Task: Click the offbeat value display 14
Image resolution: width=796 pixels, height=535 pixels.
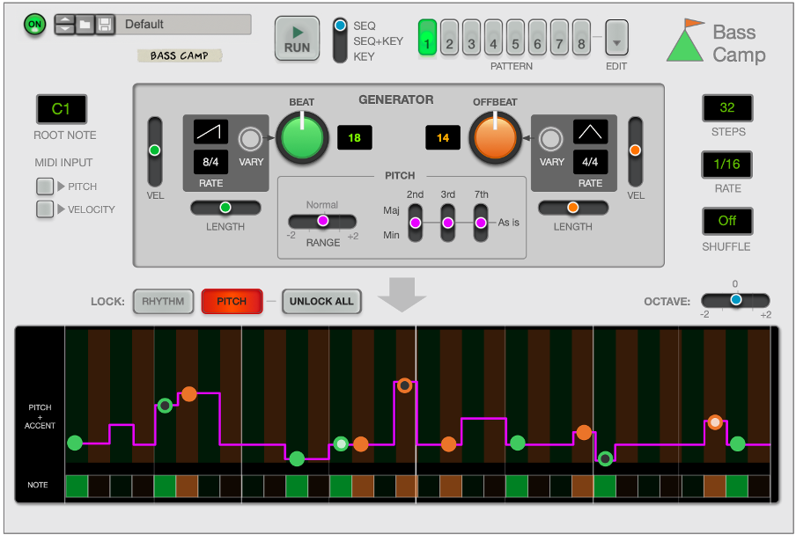Action: tap(443, 137)
